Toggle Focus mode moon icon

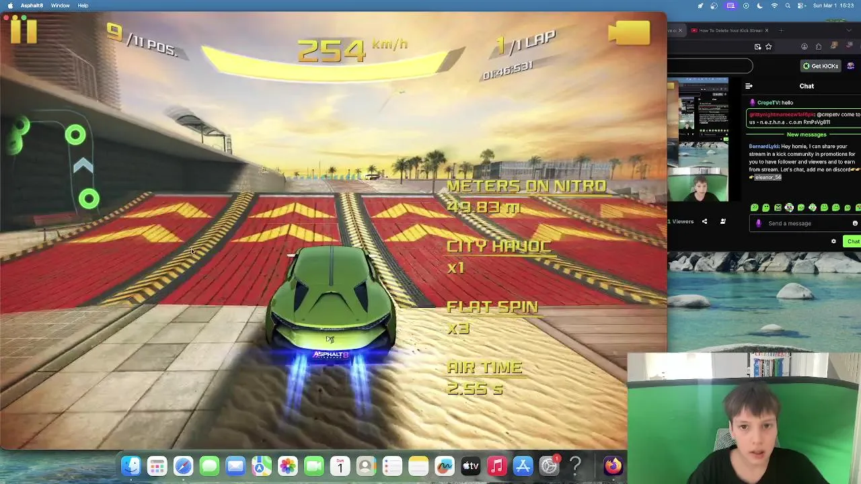760,5
